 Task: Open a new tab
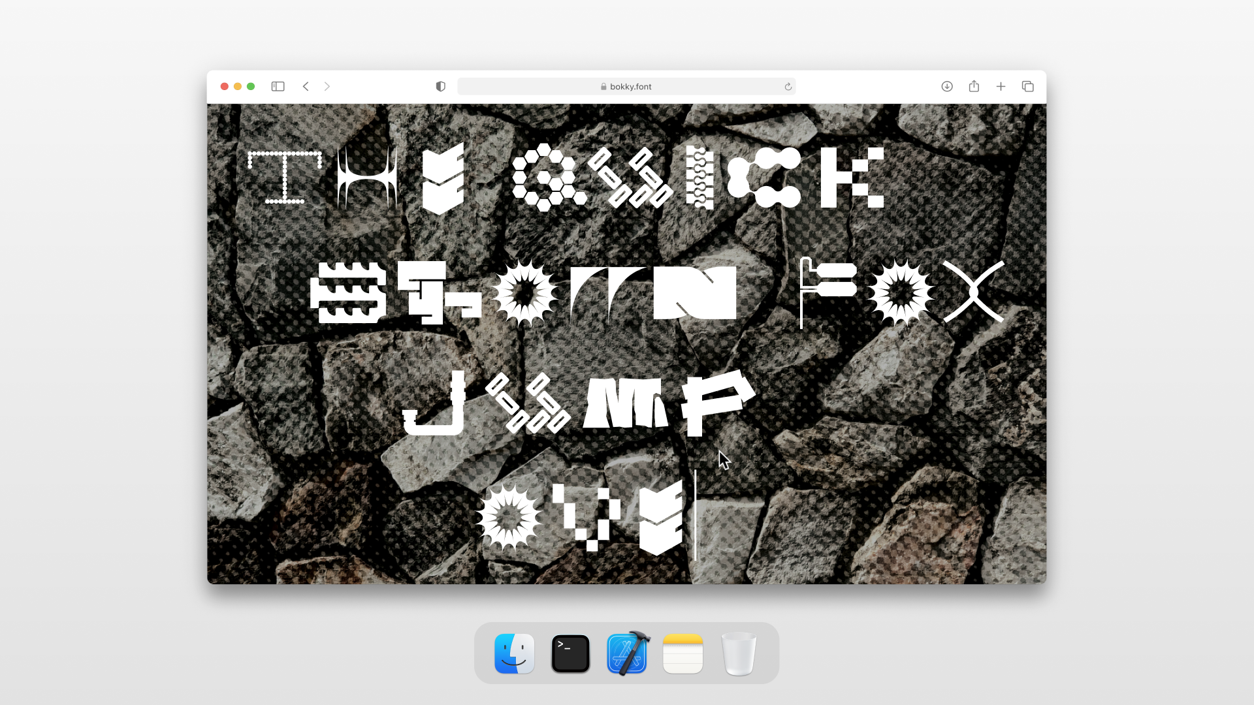1001,86
